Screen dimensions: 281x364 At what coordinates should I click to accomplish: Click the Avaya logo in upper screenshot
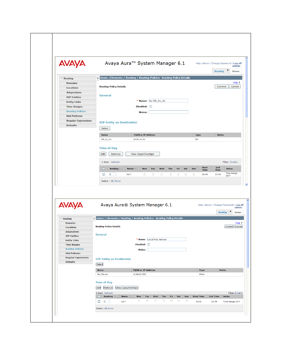72,64
